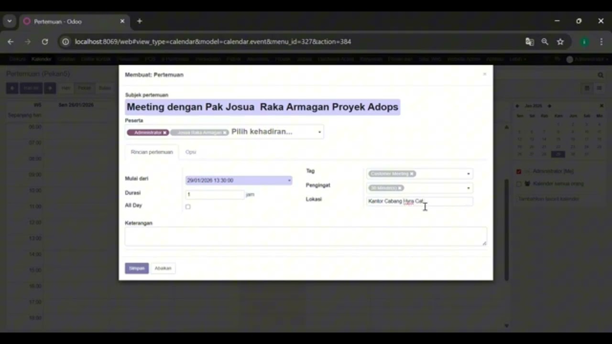Close the Pertemuan - Odoo tab
The width and height of the screenshot is (612, 344).
coord(122,21)
